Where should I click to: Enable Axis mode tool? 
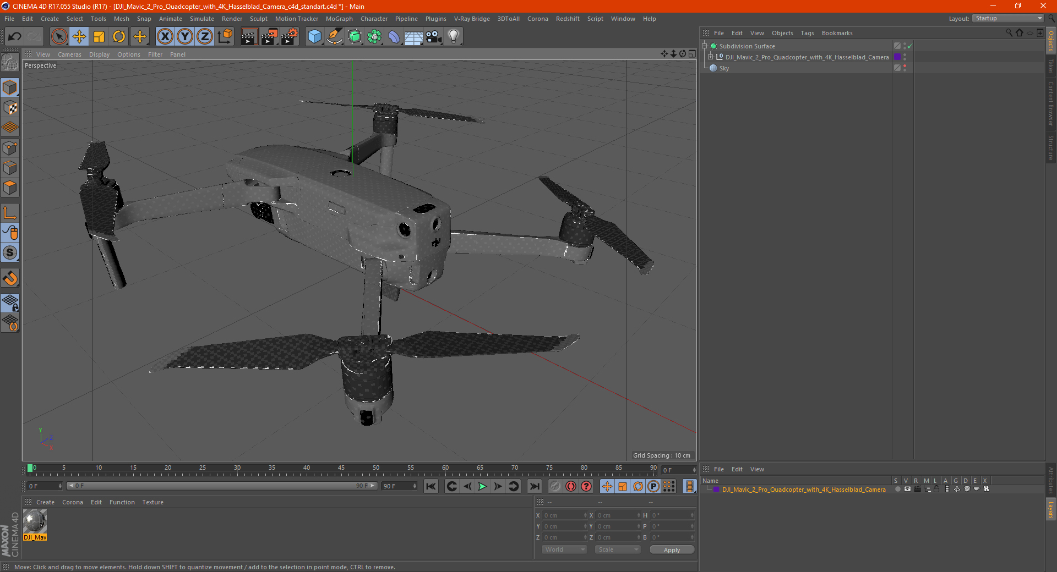click(10, 213)
